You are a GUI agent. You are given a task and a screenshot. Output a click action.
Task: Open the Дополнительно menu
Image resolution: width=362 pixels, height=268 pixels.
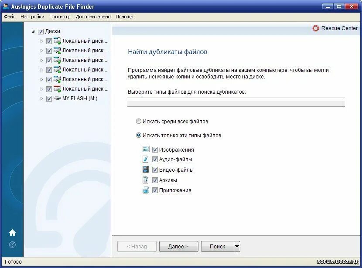coord(93,17)
